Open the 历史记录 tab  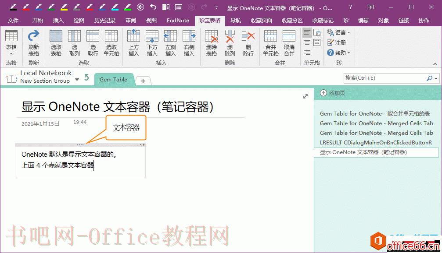click(105, 20)
